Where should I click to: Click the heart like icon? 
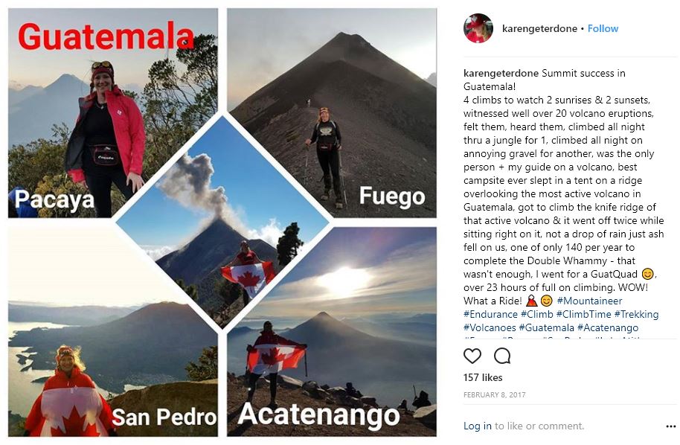coord(472,356)
